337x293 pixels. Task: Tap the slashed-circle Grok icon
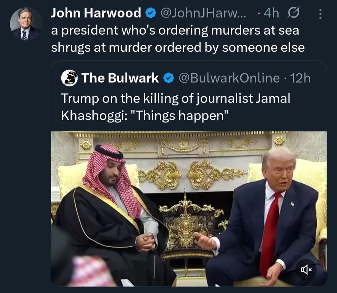pyautogui.click(x=293, y=13)
